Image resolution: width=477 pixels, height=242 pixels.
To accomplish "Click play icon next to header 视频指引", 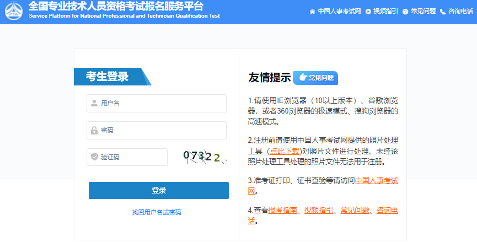I will tap(368, 11).
